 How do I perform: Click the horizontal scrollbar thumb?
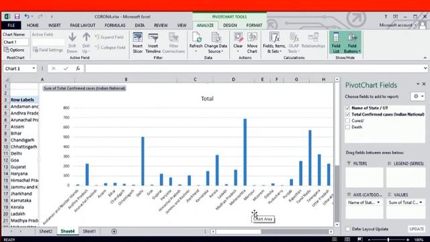[239, 231]
